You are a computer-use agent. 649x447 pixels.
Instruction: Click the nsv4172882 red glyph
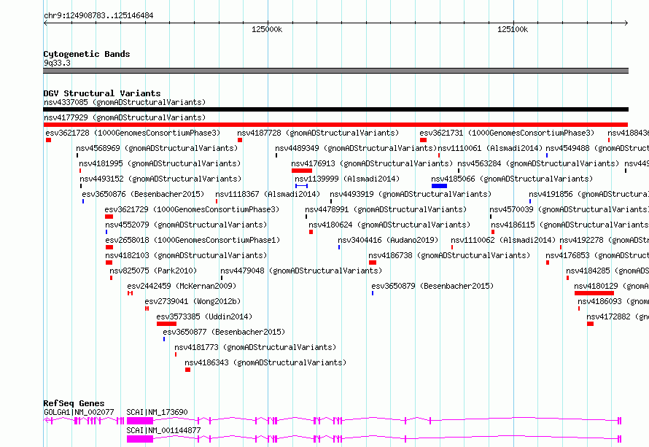[x=590, y=324]
